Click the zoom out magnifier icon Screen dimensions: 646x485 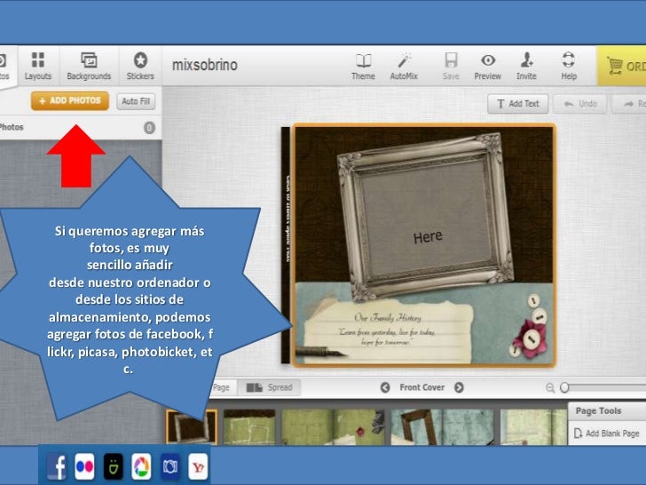[550, 387]
